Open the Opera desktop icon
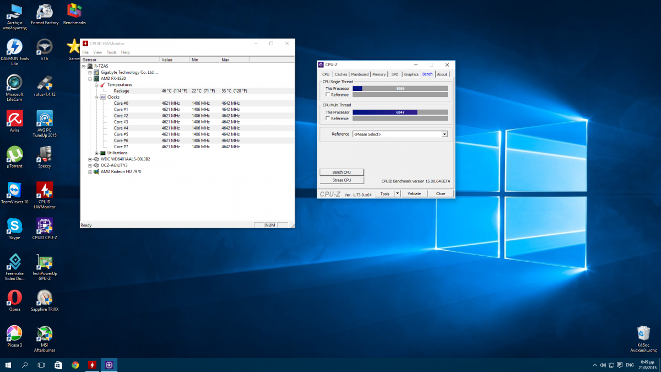This screenshot has width=661, height=372. (14, 301)
